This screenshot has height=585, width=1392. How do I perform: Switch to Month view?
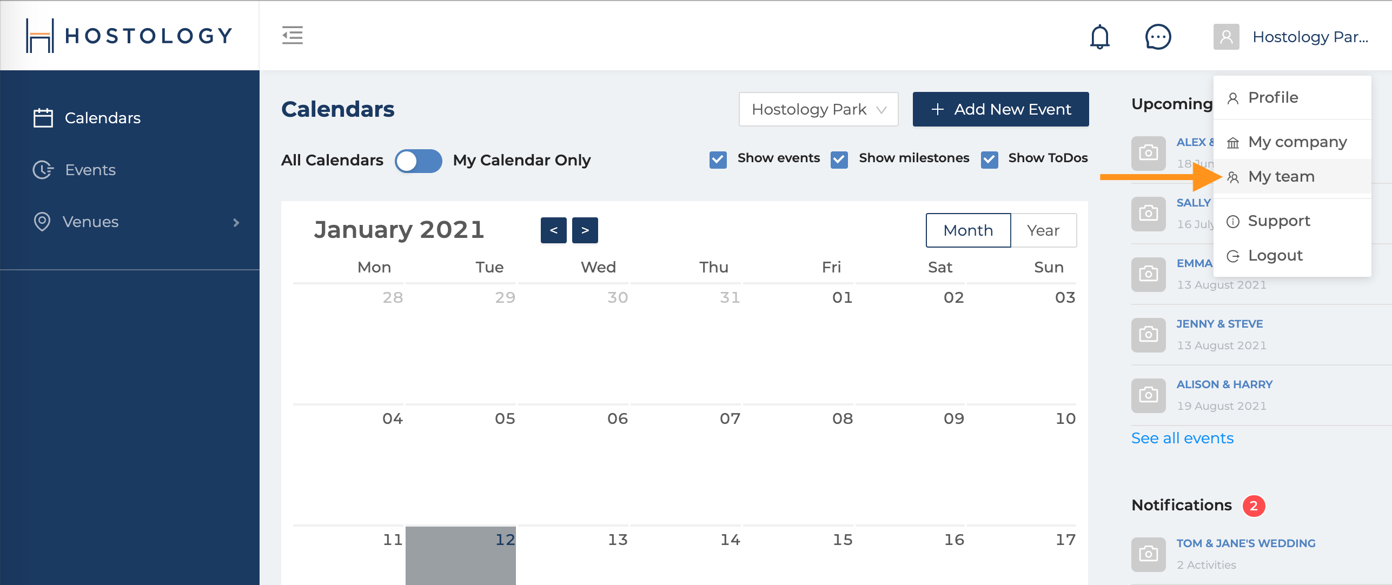[x=968, y=230]
